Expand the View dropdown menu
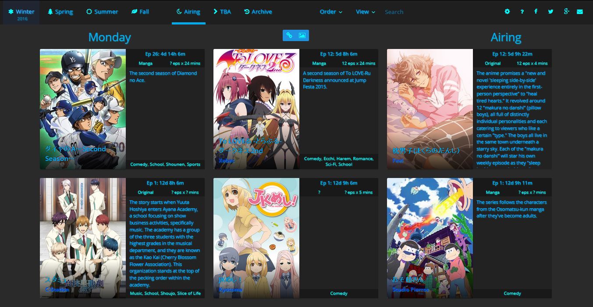Screen dimensions: 593x307 coord(366,12)
